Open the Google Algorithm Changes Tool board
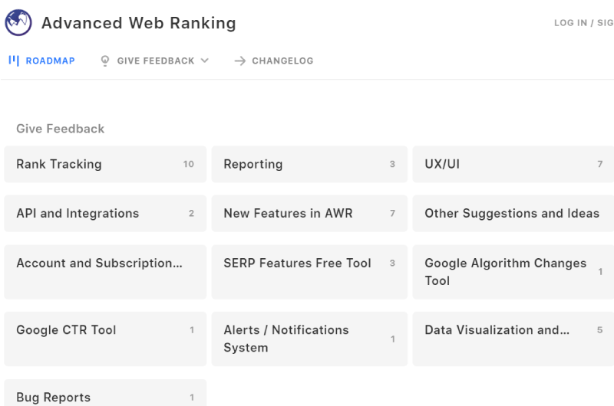The height and width of the screenshot is (406, 614). pyautogui.click(x=513, y=272)
